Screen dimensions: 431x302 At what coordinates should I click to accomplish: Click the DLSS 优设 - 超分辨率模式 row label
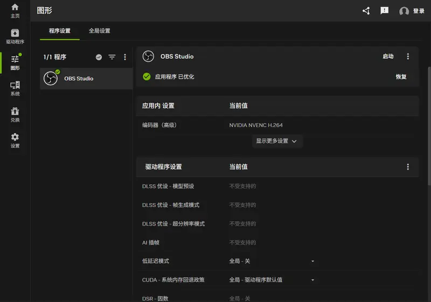pos(173,224)
